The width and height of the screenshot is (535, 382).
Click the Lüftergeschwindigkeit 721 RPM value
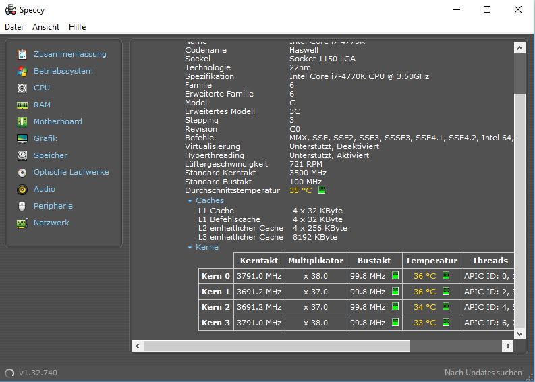(x=306, y=164)
